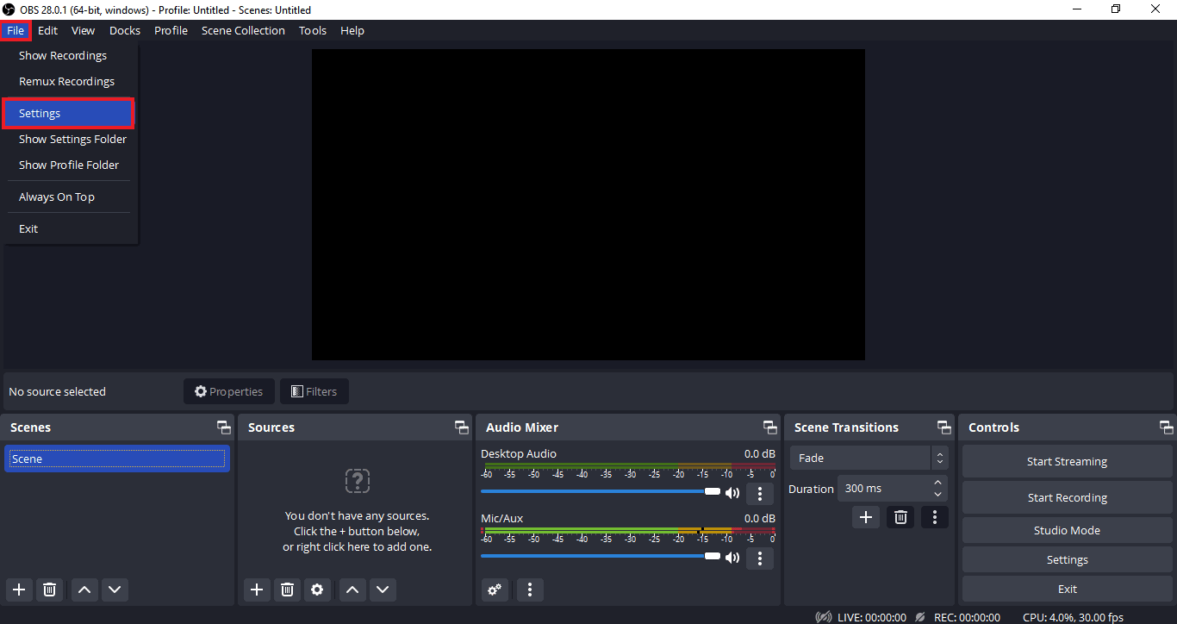This screenshot has width=1177, height=624.
Task: Select Show Profile Folder entry
Action: [x=69, y=165]
